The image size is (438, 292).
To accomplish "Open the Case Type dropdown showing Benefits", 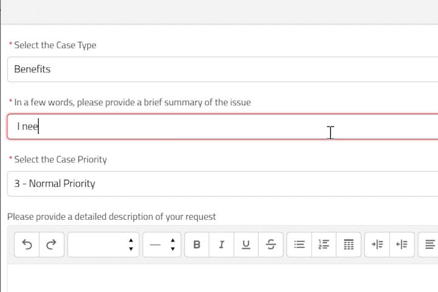I will click(219, 69).
